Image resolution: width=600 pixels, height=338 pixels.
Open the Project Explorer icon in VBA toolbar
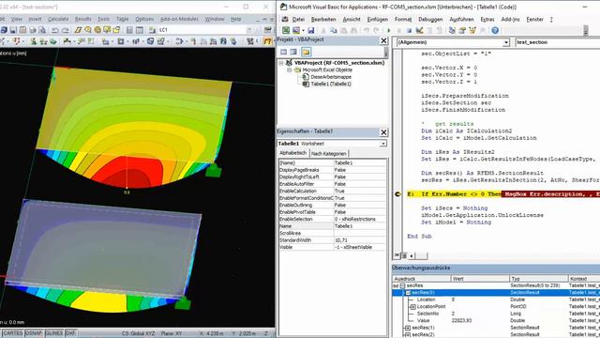click(x=452, y=30)
